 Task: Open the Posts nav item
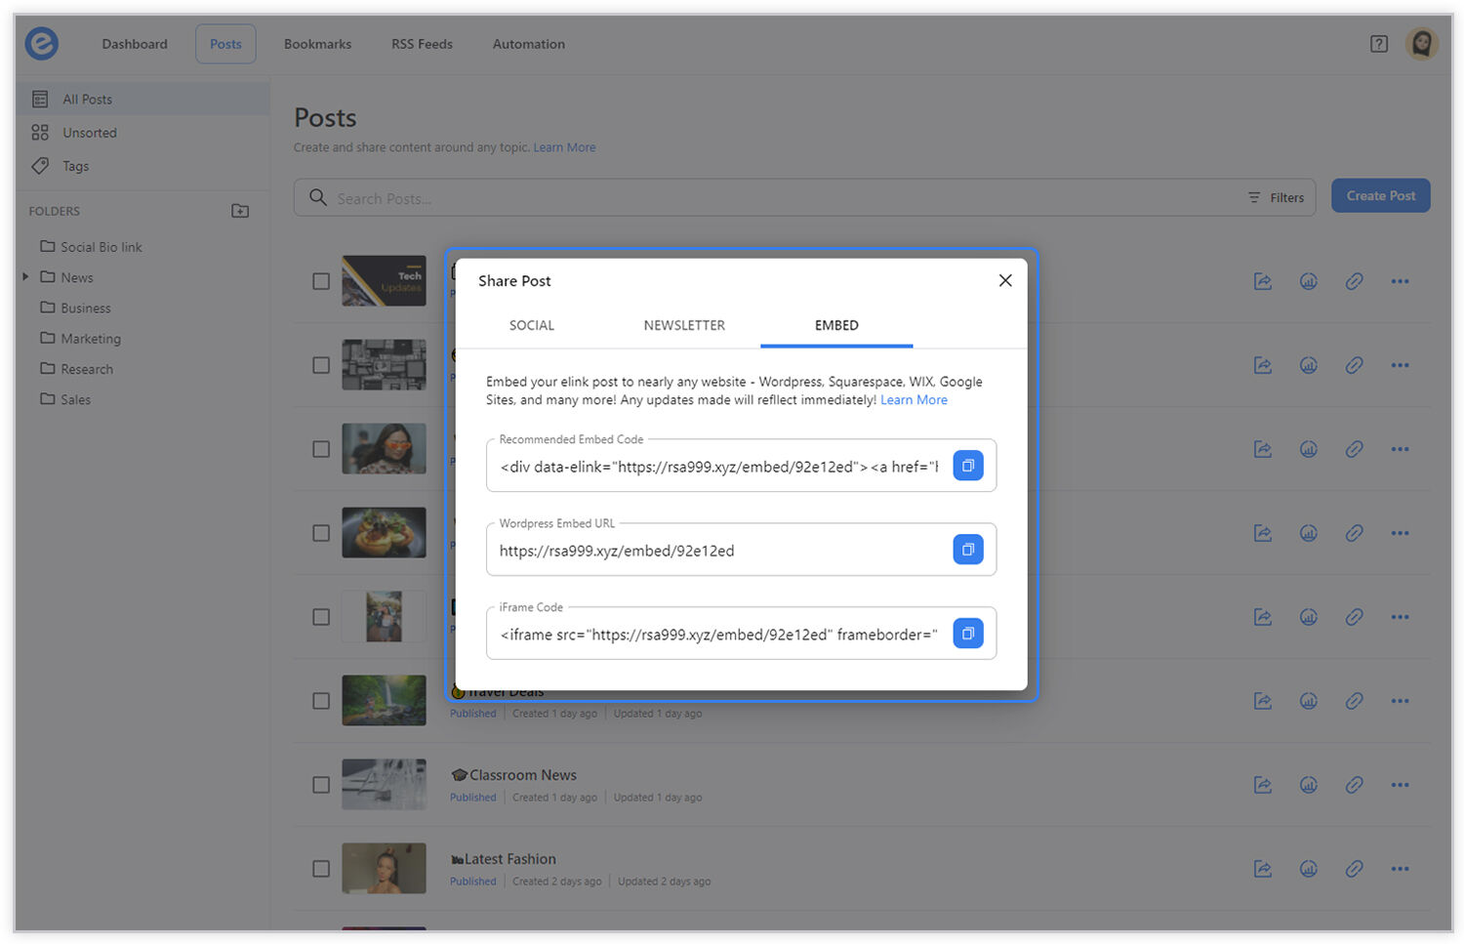(x=225, y=44)
